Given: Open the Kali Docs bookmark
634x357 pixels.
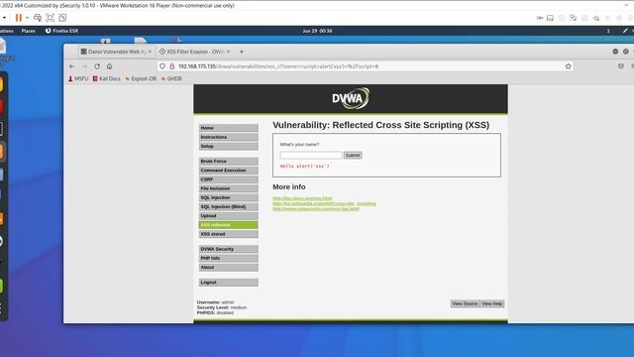Looking at the screenshot, I should [107, 78].
